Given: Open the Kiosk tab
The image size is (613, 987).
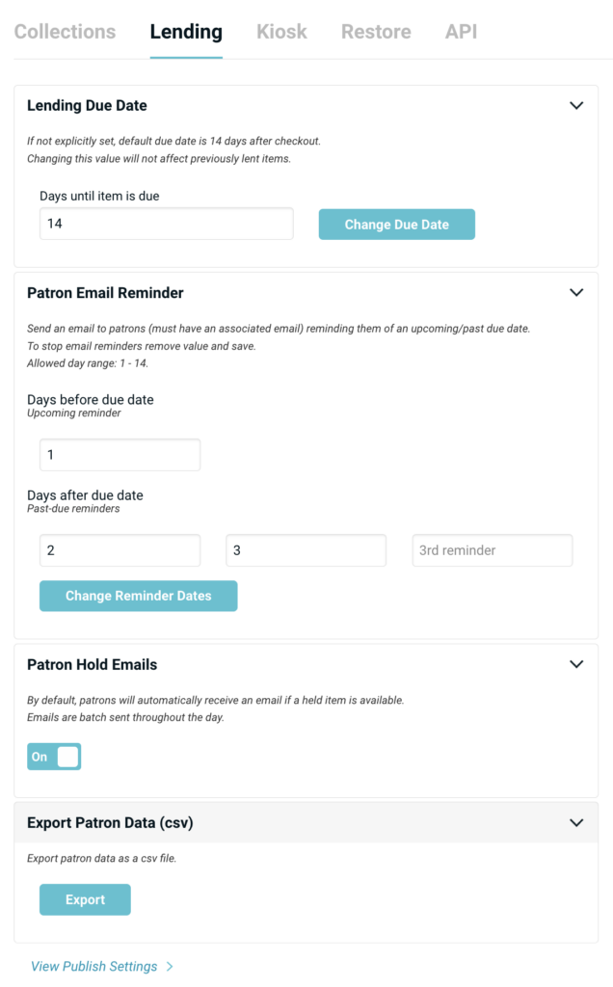Looking at the screenshot, I should point(281,32).
